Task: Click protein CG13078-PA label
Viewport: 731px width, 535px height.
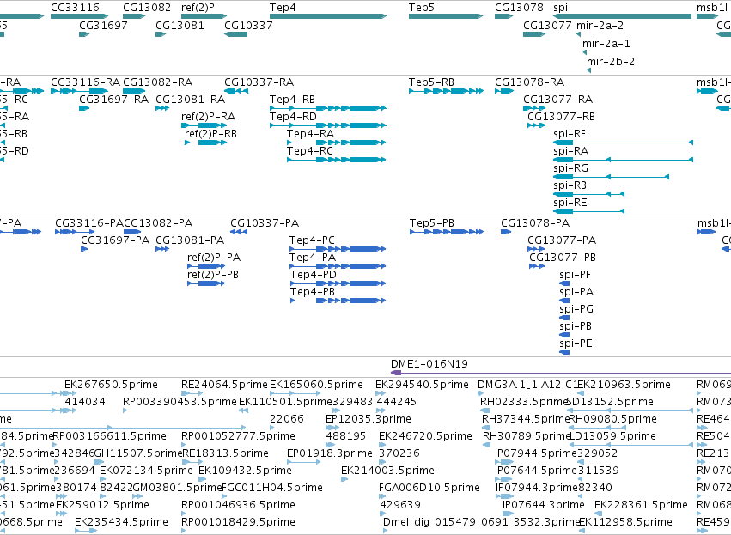Action: [535, 223]
